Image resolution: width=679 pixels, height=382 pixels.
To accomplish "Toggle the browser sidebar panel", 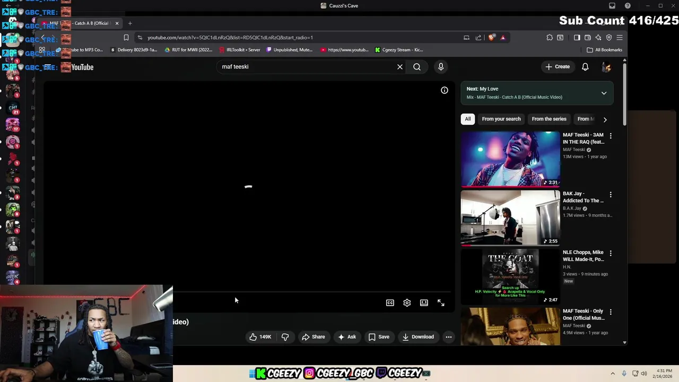I will [577, 38].
